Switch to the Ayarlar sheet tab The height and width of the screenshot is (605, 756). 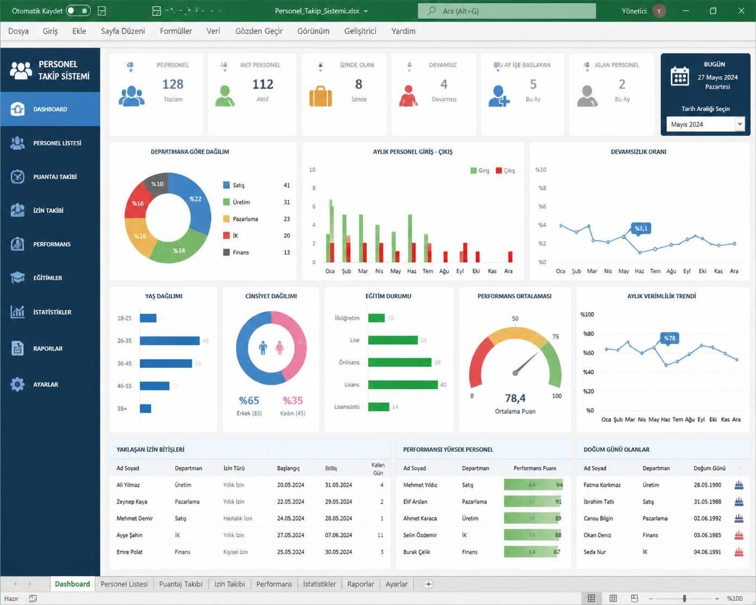396,584
